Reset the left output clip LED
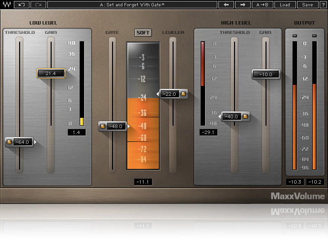The height and width of the screenshot is (244, 328). point(295,36)
